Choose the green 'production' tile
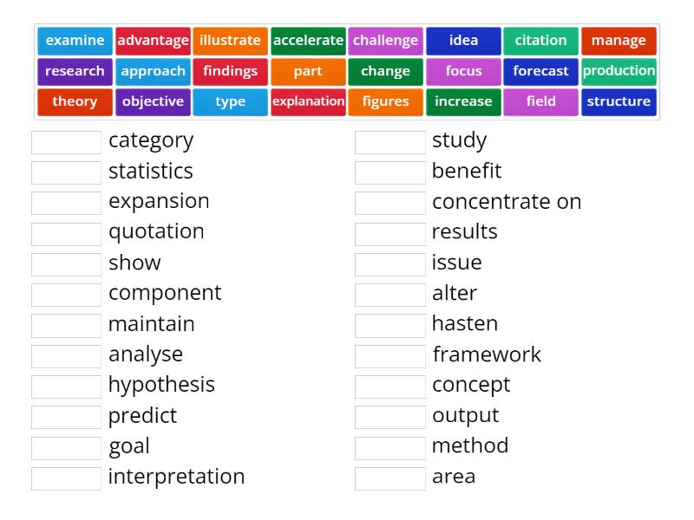 pyautogui.click(x=619, y=71)
